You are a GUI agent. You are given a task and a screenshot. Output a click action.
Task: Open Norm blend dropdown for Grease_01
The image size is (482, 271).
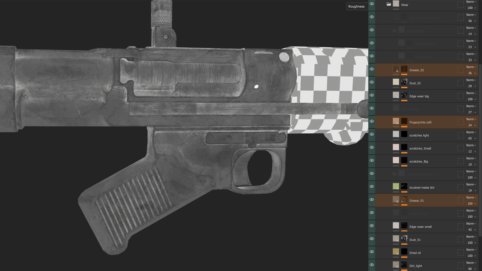tap(471, 197)
